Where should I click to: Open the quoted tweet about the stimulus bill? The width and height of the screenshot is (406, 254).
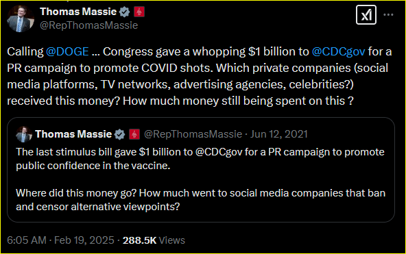[201, 170]
